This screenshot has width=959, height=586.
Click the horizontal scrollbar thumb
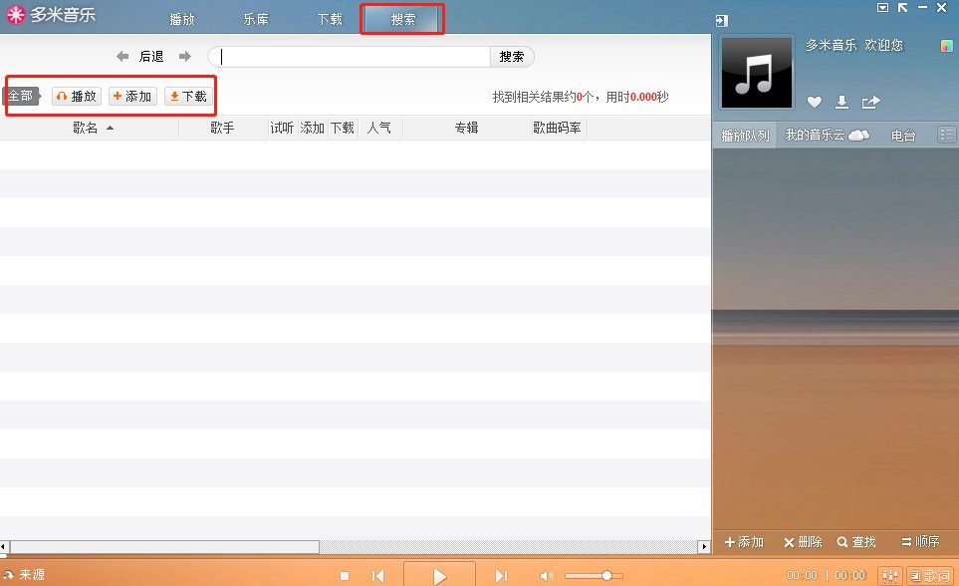tap(164, 546)
